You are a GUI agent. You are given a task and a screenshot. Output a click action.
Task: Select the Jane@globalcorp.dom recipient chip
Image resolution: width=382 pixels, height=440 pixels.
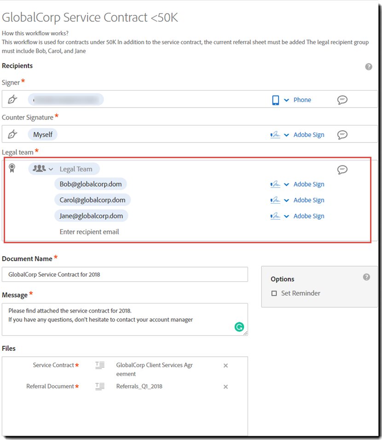click(x=91, y=216)
